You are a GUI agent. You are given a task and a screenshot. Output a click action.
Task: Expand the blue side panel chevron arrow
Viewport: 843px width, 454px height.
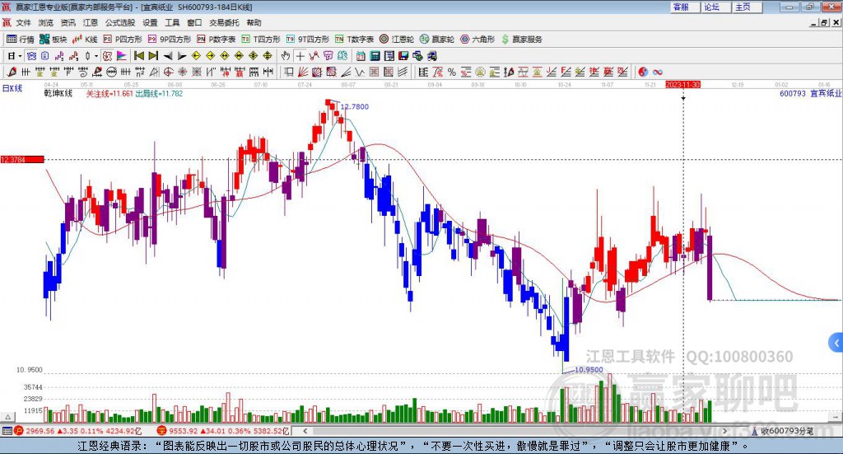(x=836, y=343)
